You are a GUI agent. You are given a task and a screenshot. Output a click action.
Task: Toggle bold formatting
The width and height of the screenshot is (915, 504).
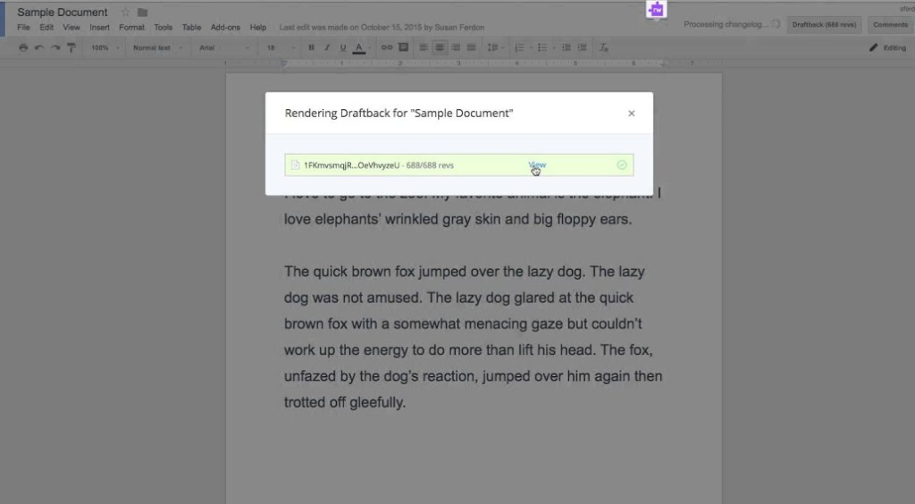311,47
